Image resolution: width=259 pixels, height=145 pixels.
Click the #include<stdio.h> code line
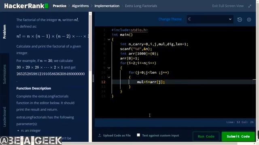(x=129, y=30)
